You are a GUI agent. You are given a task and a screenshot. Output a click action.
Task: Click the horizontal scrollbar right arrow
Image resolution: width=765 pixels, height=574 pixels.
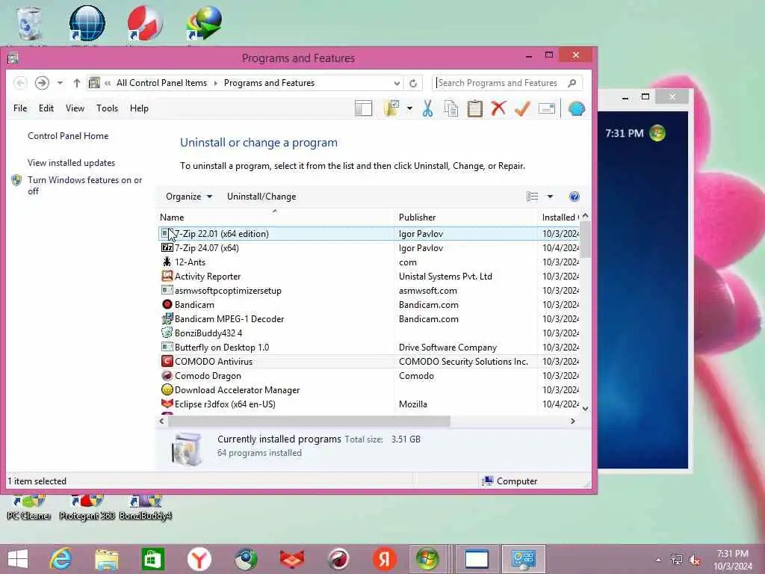point(573,422)
